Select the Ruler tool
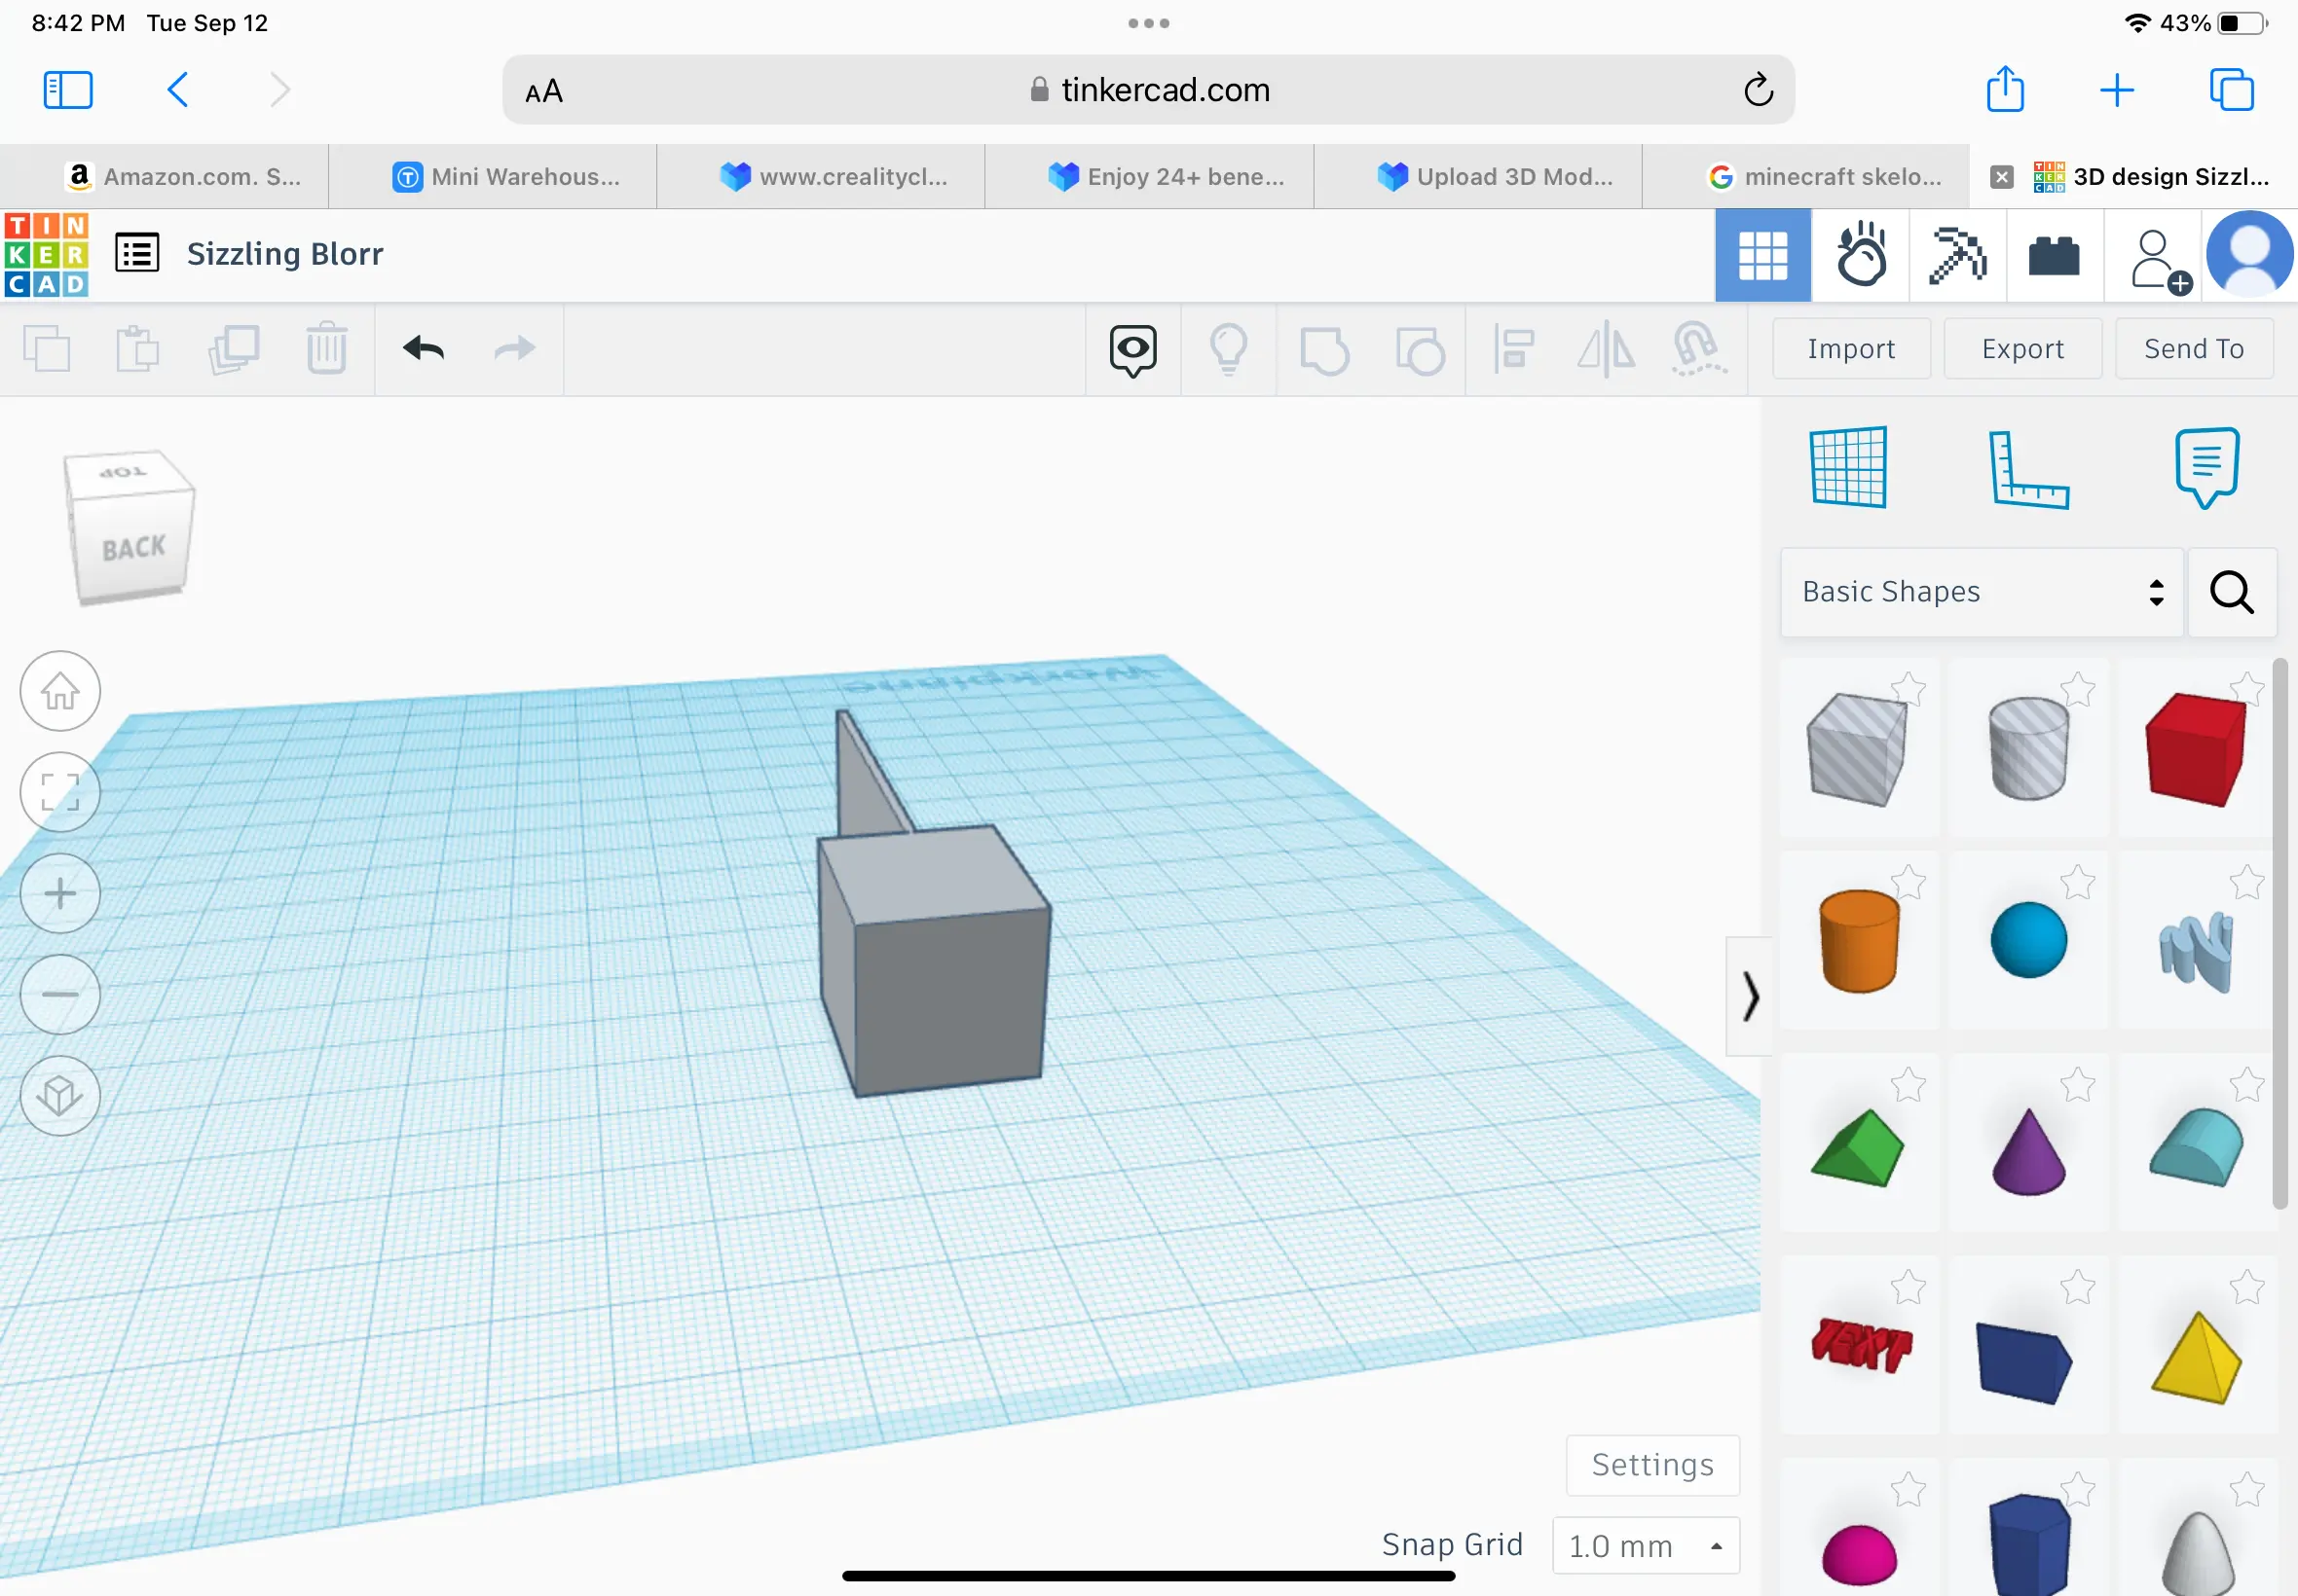Image resolution: width=2298 pixels, height=1596 pixels. click(x=2028, y=469)
